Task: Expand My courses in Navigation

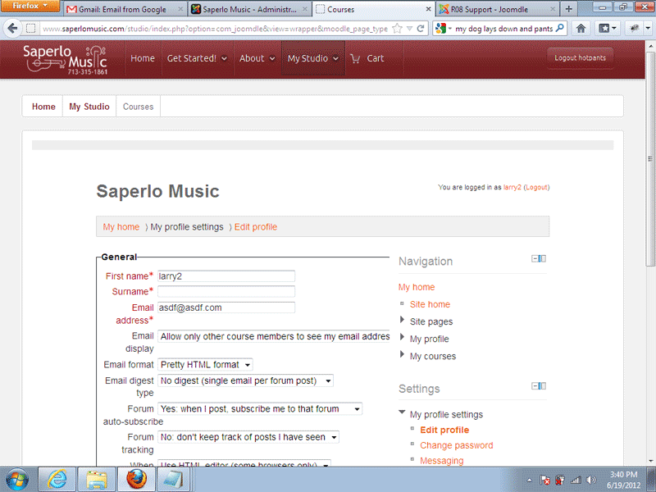Action: (x=402, y=356)
